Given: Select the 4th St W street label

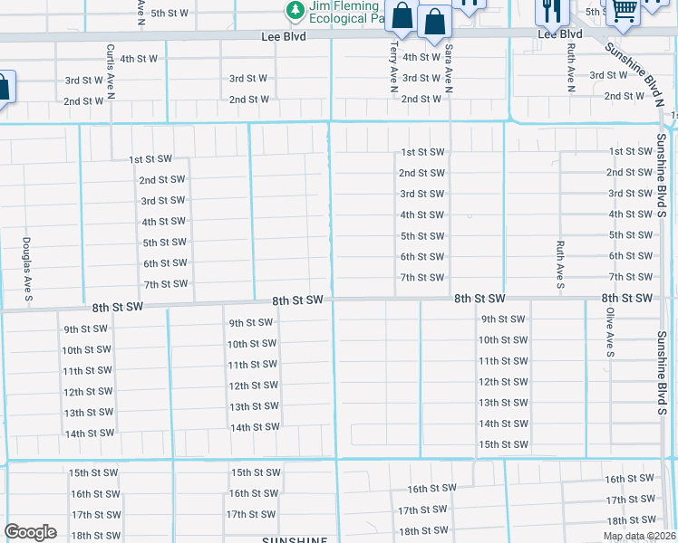Looking at the screenshot, I should coord(139,59).
